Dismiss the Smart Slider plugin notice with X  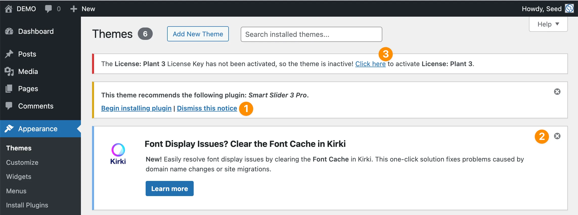(557, 92)
